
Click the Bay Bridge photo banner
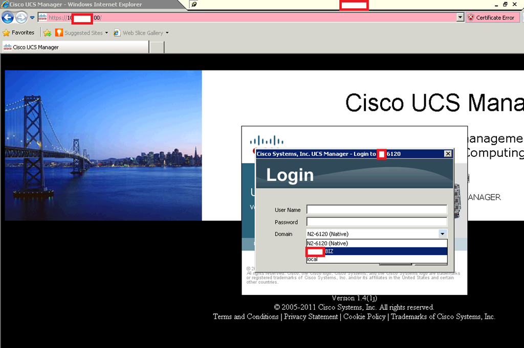pos(103,145)
